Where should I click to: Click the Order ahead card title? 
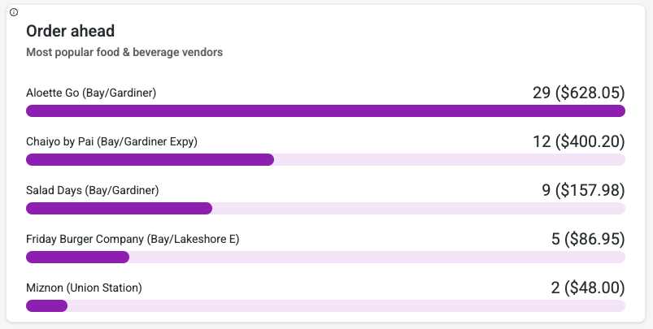(x=70, y=32)
